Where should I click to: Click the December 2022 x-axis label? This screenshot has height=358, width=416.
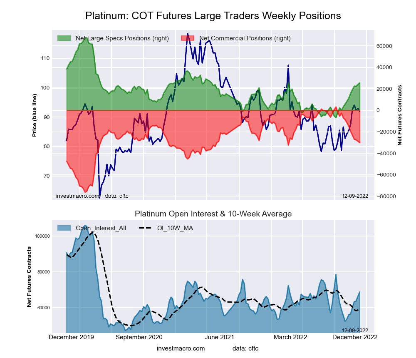[x=354, y=337]
